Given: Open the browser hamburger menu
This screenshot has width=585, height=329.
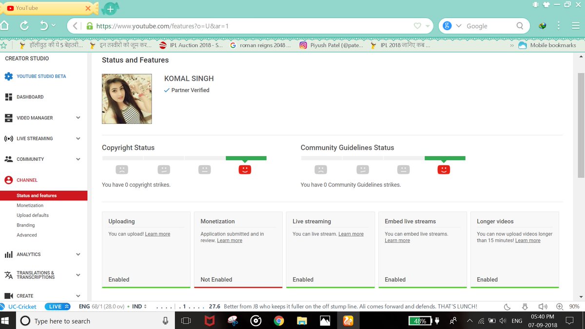Looking at the screenshot, I should pos(575,26).
